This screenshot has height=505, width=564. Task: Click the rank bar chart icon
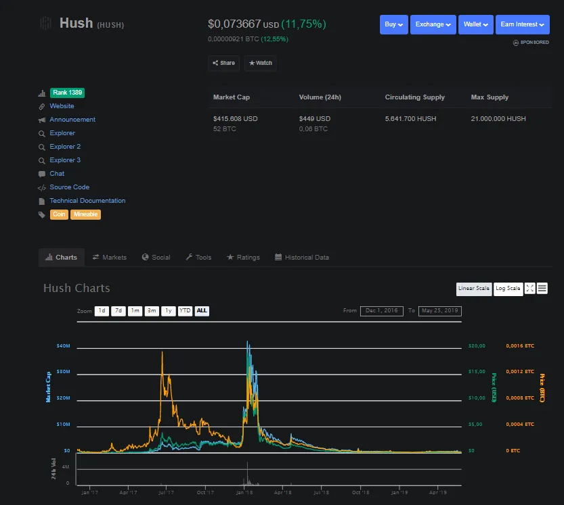click(x=42, y=93)
